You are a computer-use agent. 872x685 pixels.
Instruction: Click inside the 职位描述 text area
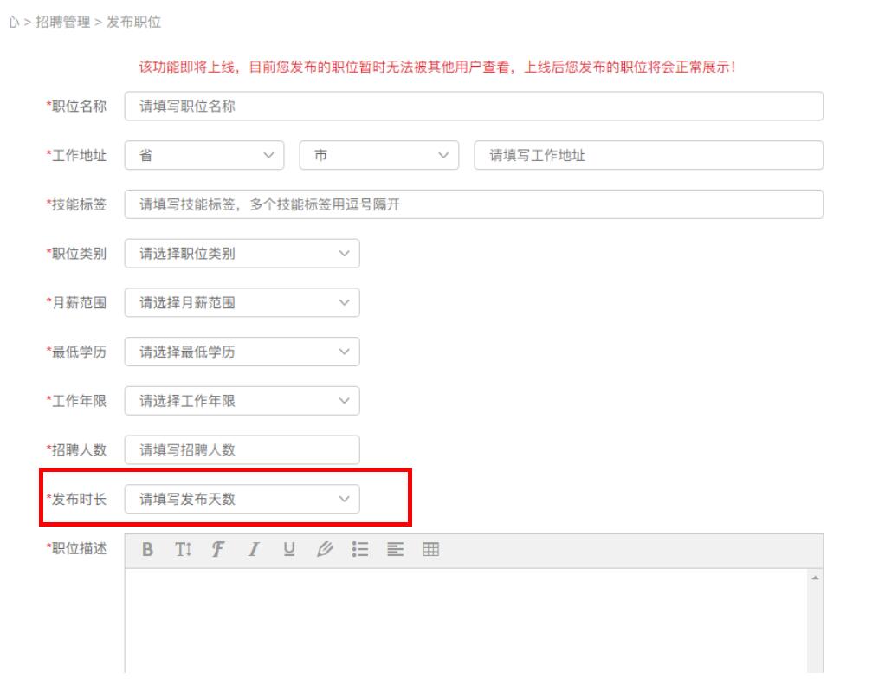[466, 621]
